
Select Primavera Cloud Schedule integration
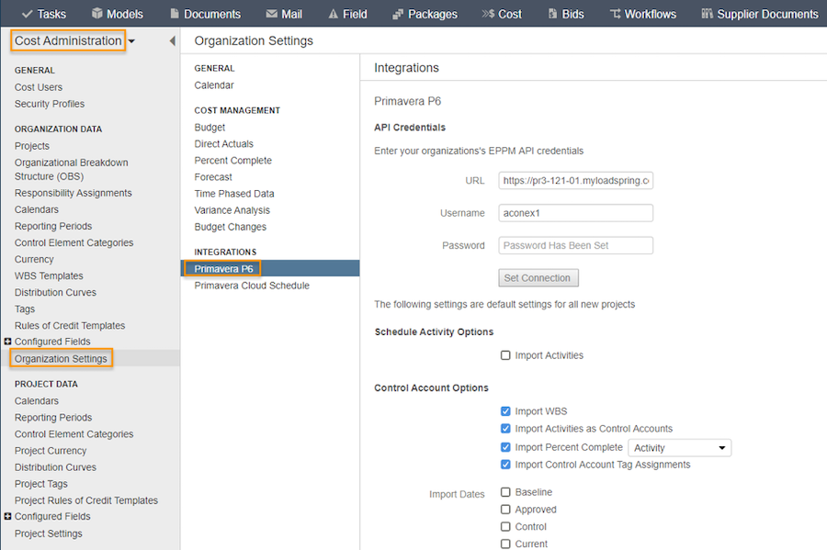[252, 285]
